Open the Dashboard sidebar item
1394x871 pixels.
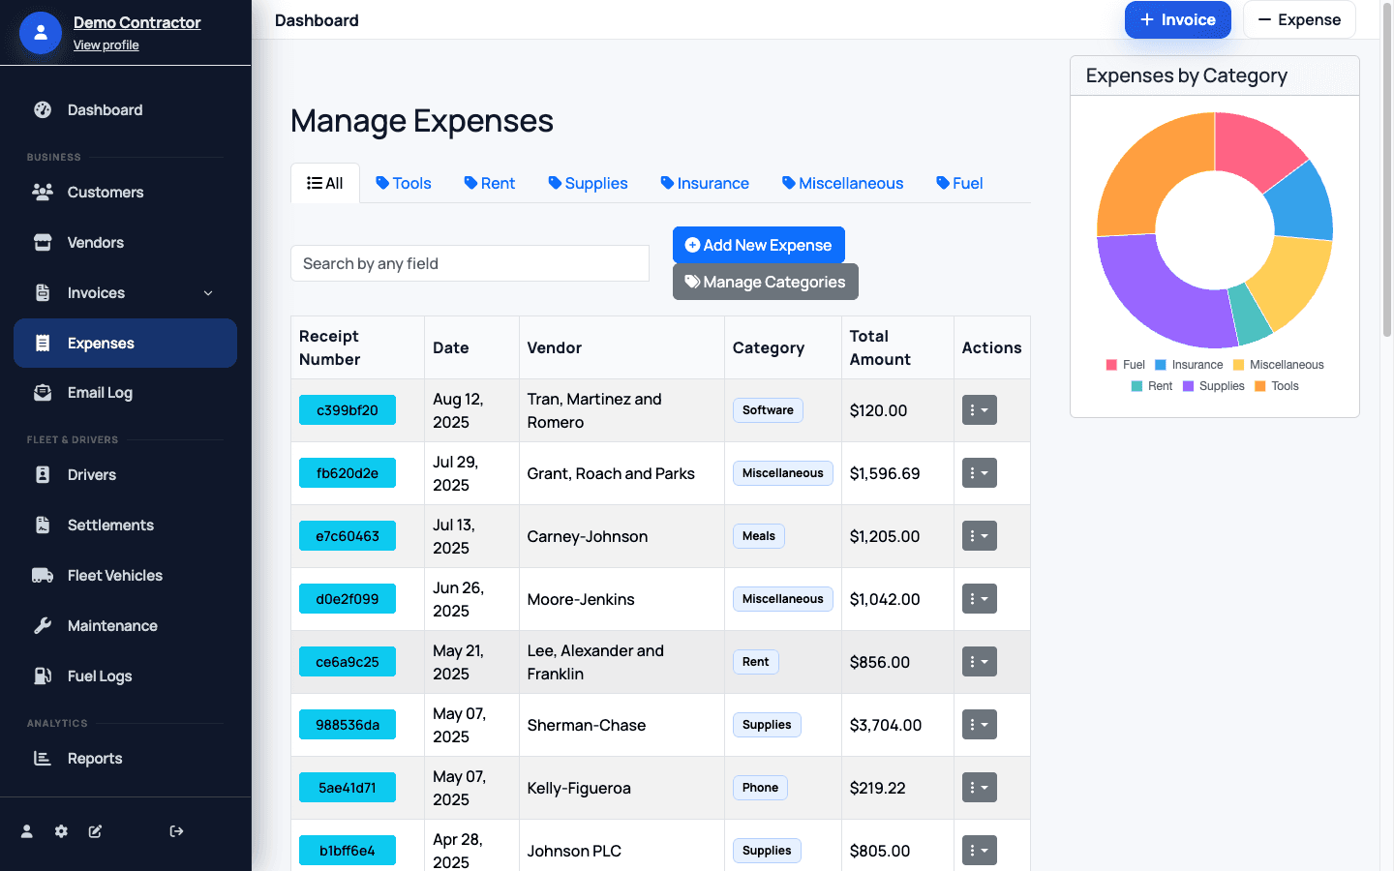[125, 110]
